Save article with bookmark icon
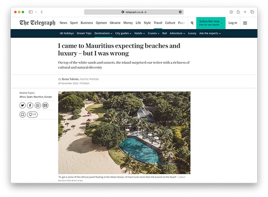268x197 pixels. (x=22, y=114)
